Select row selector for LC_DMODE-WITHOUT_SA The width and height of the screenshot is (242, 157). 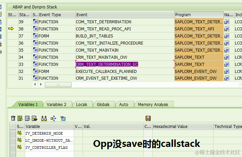[x=13, y=140]
